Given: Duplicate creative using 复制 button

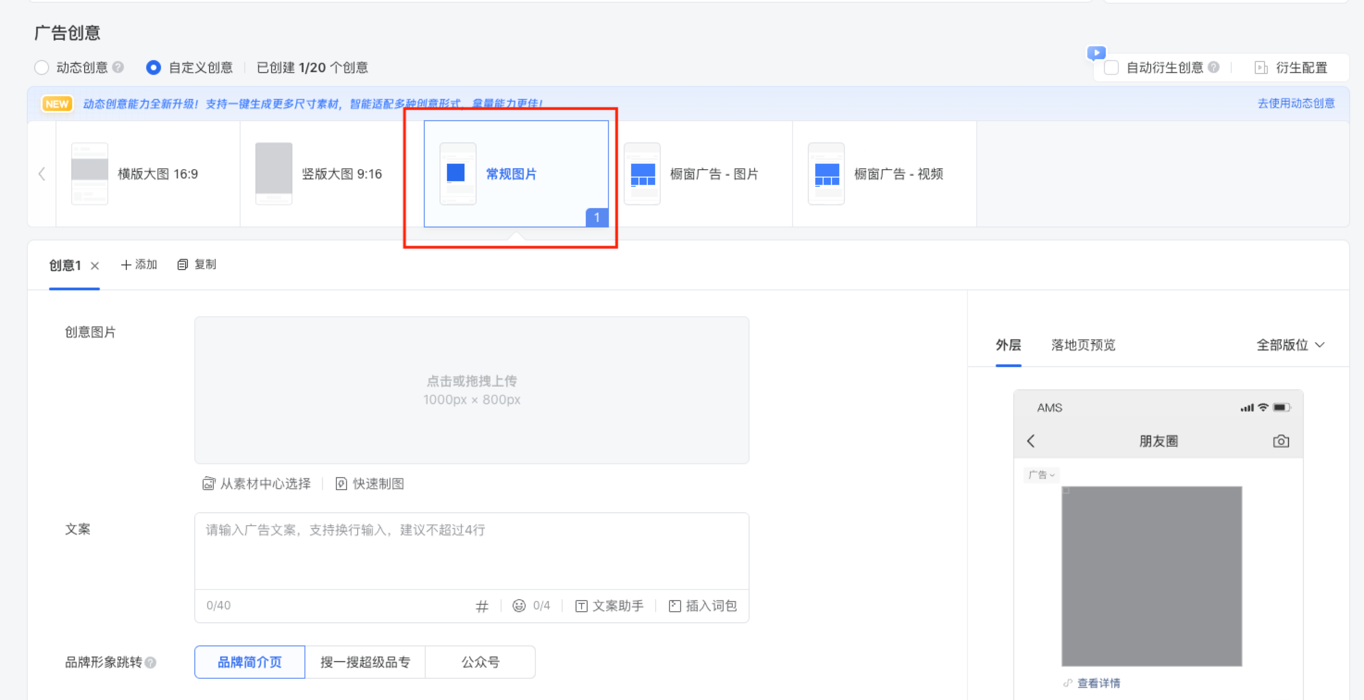Looking at the screenshot, I should click(197, 264).
